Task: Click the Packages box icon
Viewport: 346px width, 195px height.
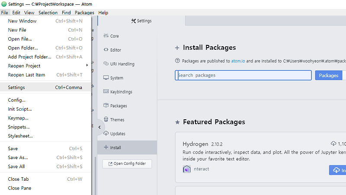Action: pyautogui.click(x=106, y=105)
